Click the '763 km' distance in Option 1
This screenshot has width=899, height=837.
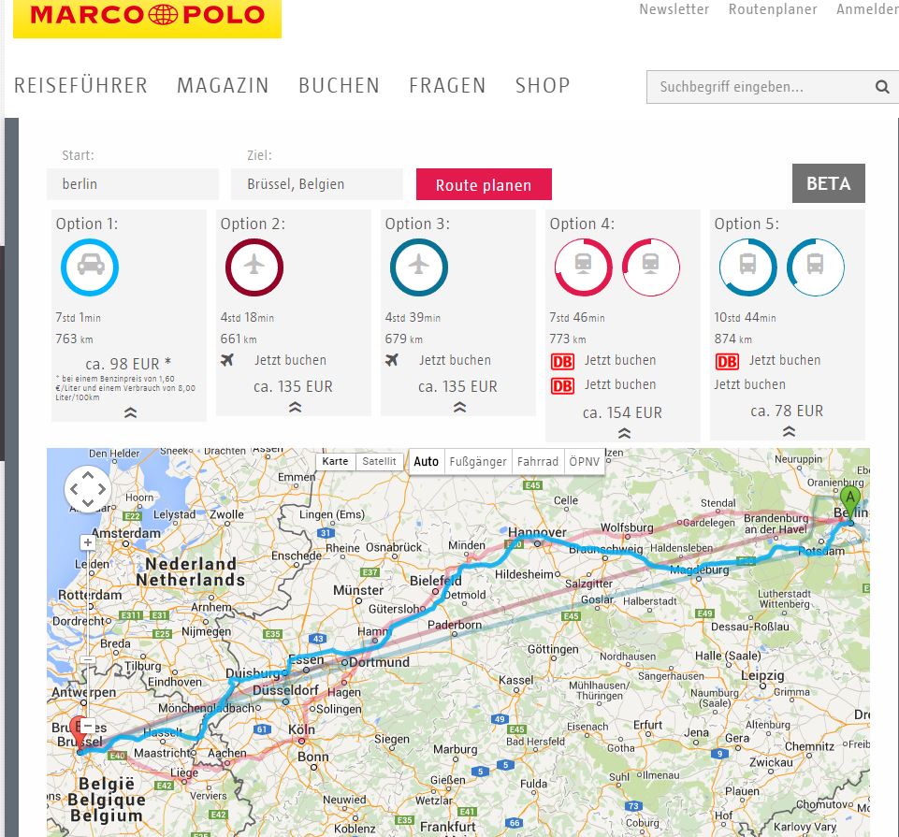74,339
